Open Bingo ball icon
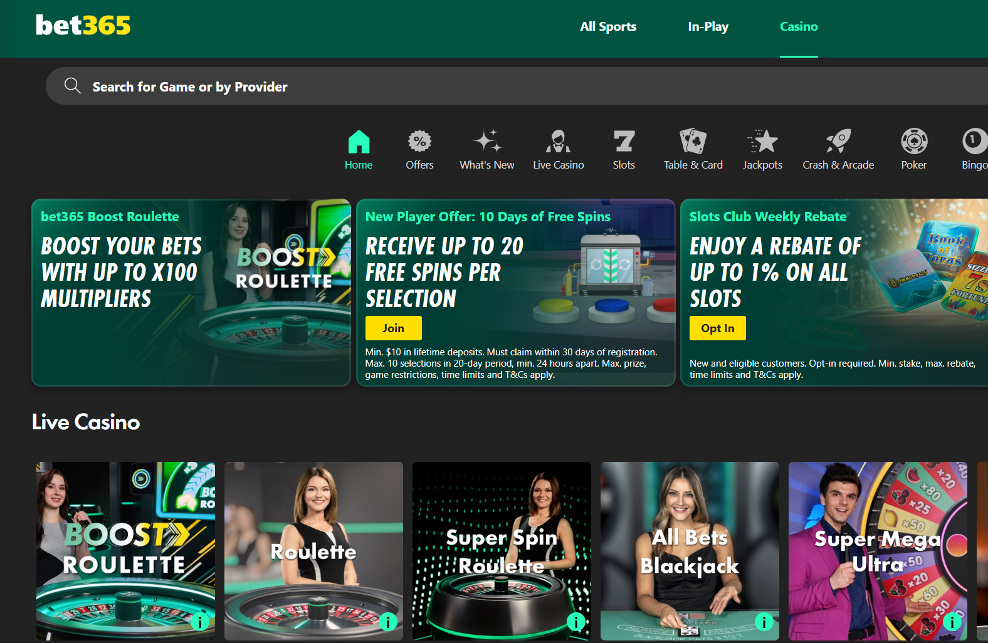Screen dimensions: 988x643 tap(975, 142)
